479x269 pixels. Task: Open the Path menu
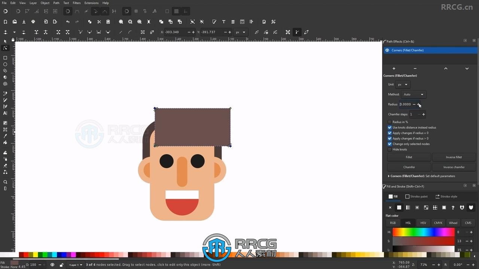point(56,3)
